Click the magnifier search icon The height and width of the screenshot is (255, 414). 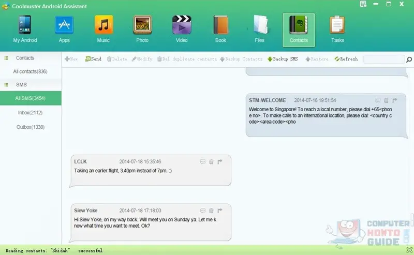pos(409,59)
